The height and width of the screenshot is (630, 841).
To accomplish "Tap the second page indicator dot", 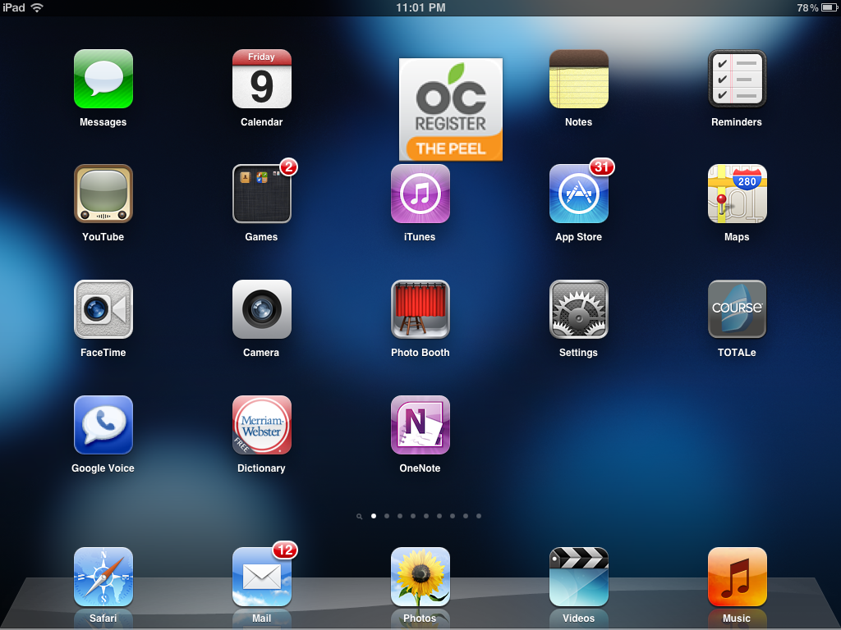I will (x=387, y=516).
